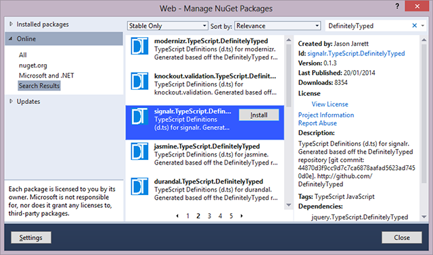Click jquery.TypeScript.DefinitelyTyped dependency text
Screen dimensions: 433x255
359,217
